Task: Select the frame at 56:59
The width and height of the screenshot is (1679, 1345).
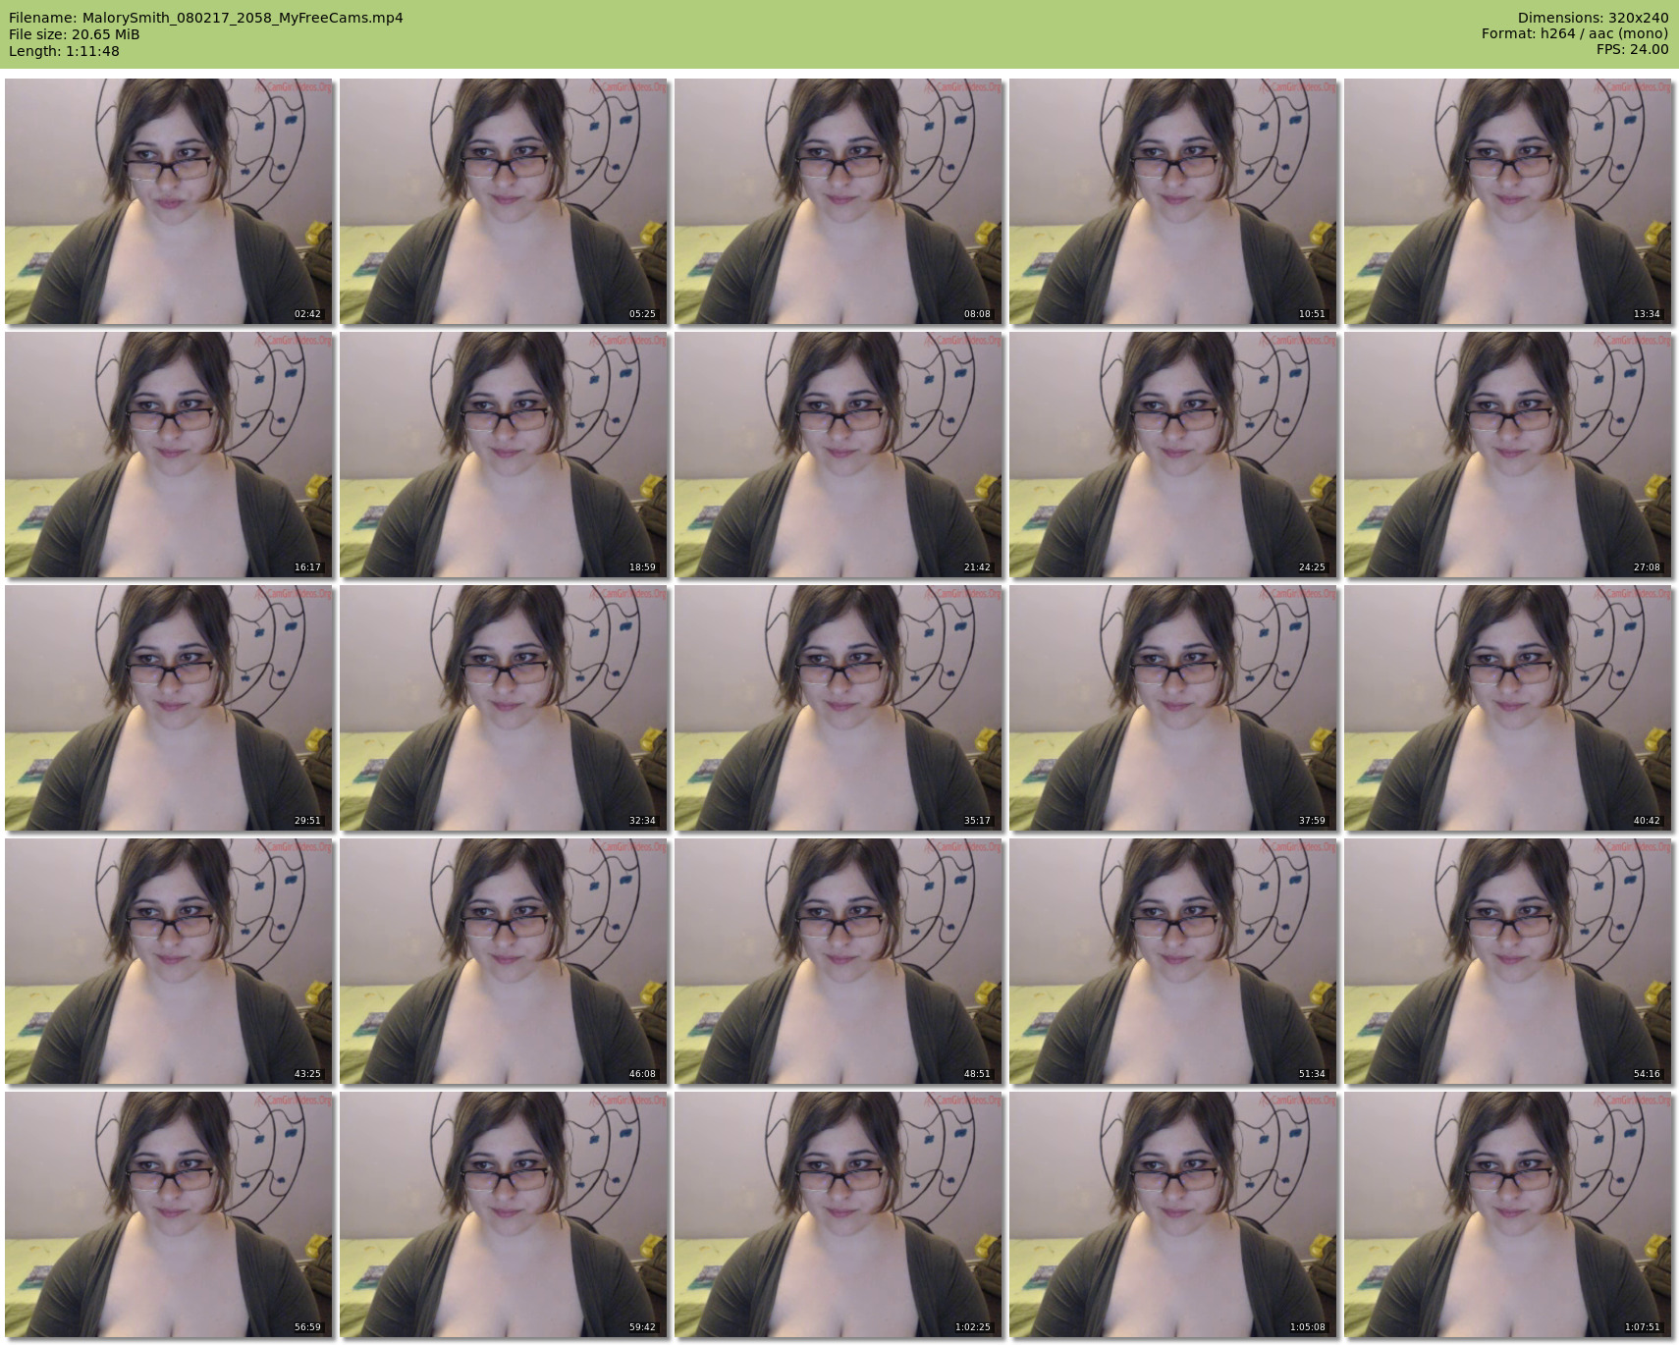Action: (x=169, y=1214)
